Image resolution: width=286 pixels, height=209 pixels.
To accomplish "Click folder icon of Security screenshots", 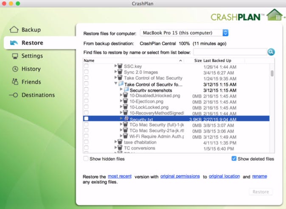I will point(126,89).
